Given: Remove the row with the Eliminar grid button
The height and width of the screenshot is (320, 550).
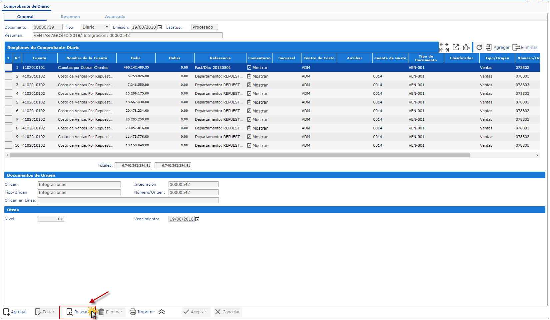Looking at the screenshot, I should (x=525, y=47).
